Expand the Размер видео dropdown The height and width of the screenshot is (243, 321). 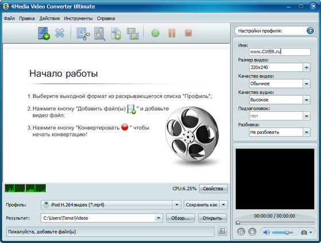click(x=307, y=68)
